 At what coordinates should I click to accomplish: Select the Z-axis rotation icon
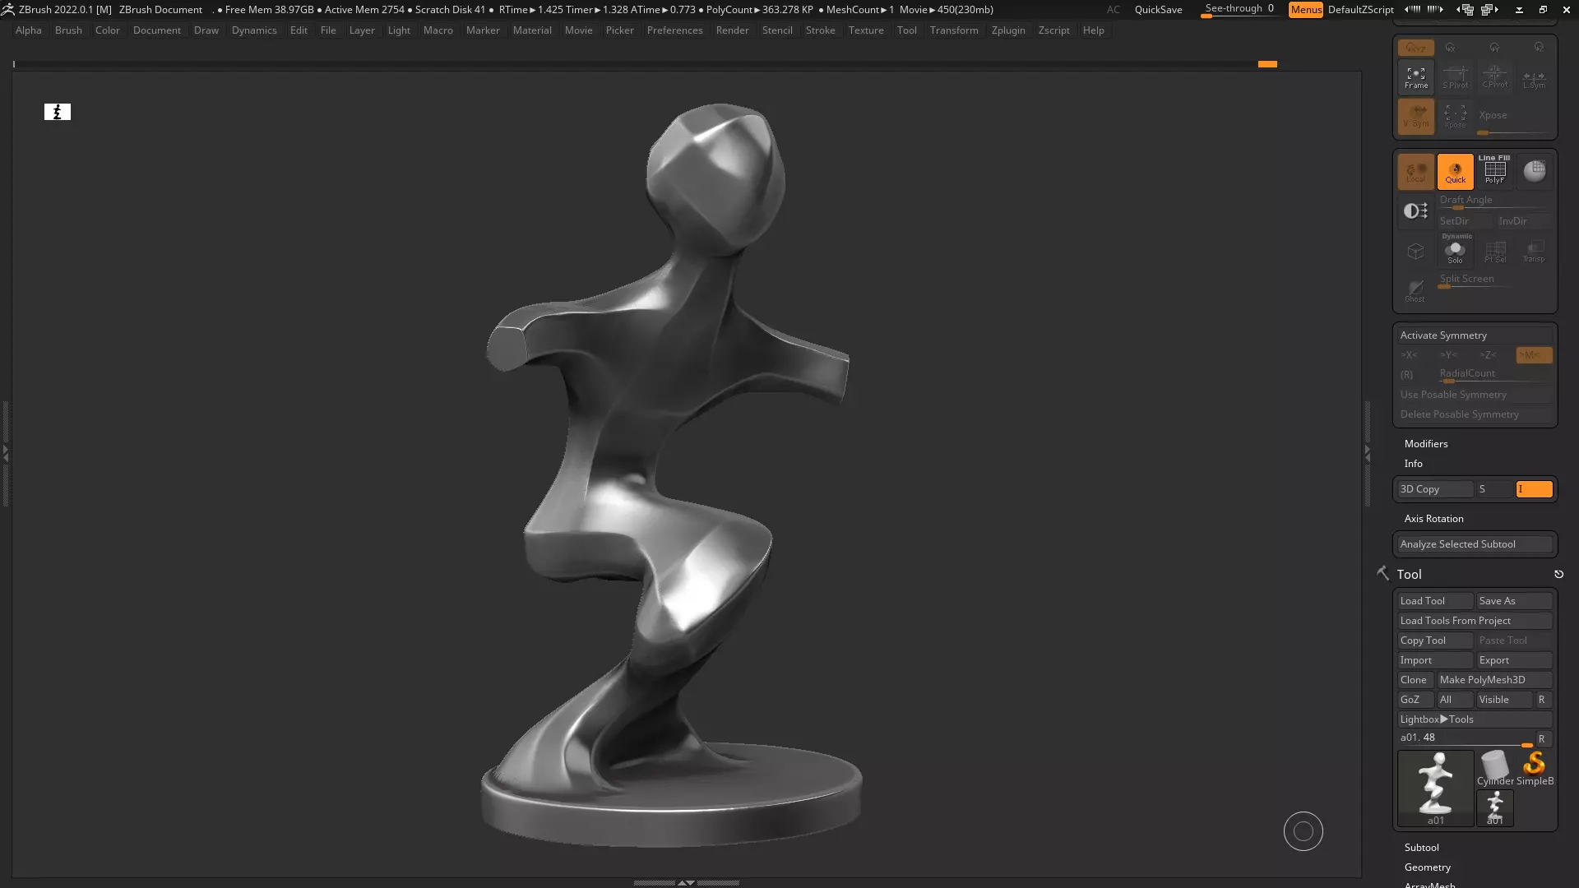click(x=1539, y=48)
